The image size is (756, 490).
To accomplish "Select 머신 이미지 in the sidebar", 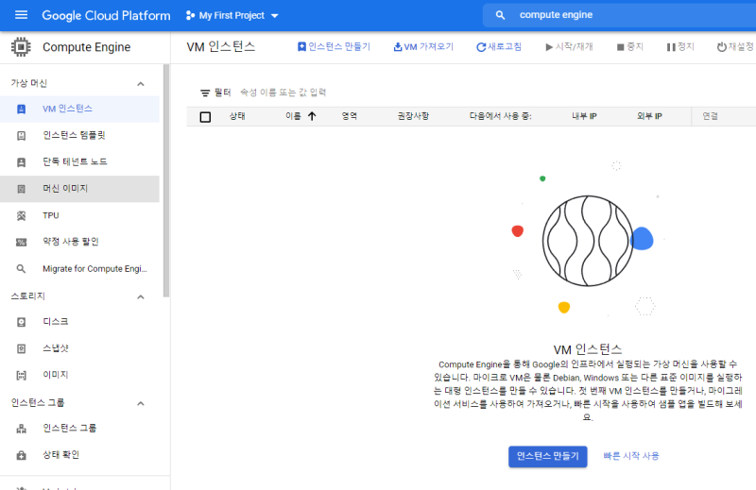I will tap(65, 189).
